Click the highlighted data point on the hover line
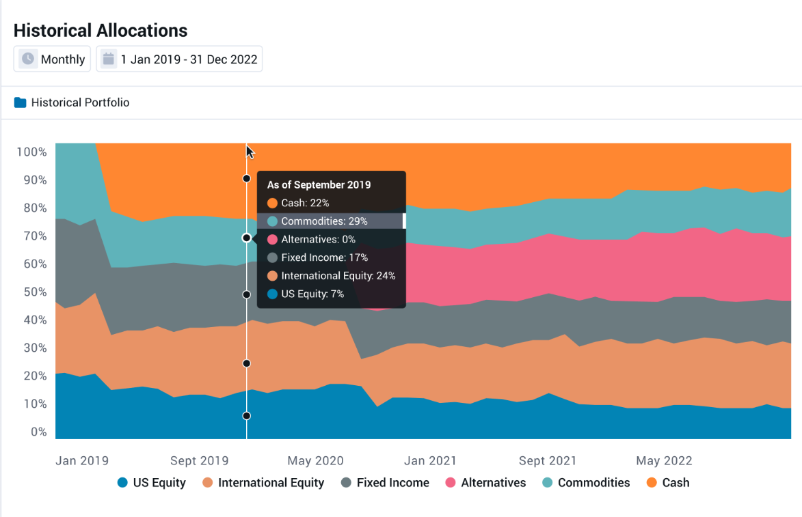 tap(246, 238)
